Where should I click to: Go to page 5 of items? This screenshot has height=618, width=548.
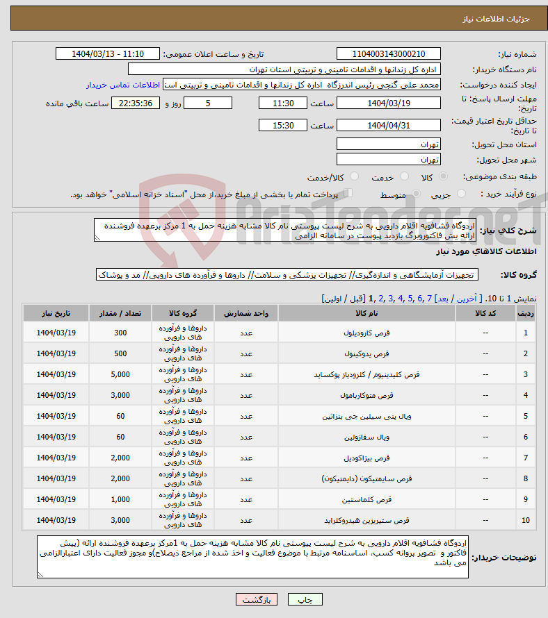410,299
